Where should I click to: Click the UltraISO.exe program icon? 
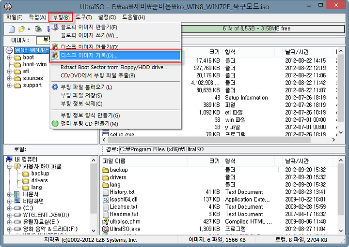(x=106, y=229)
